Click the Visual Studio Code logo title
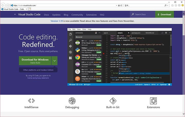Image resolution: width=185 pixels, height=117 pixels. click(x=29, y=14)
